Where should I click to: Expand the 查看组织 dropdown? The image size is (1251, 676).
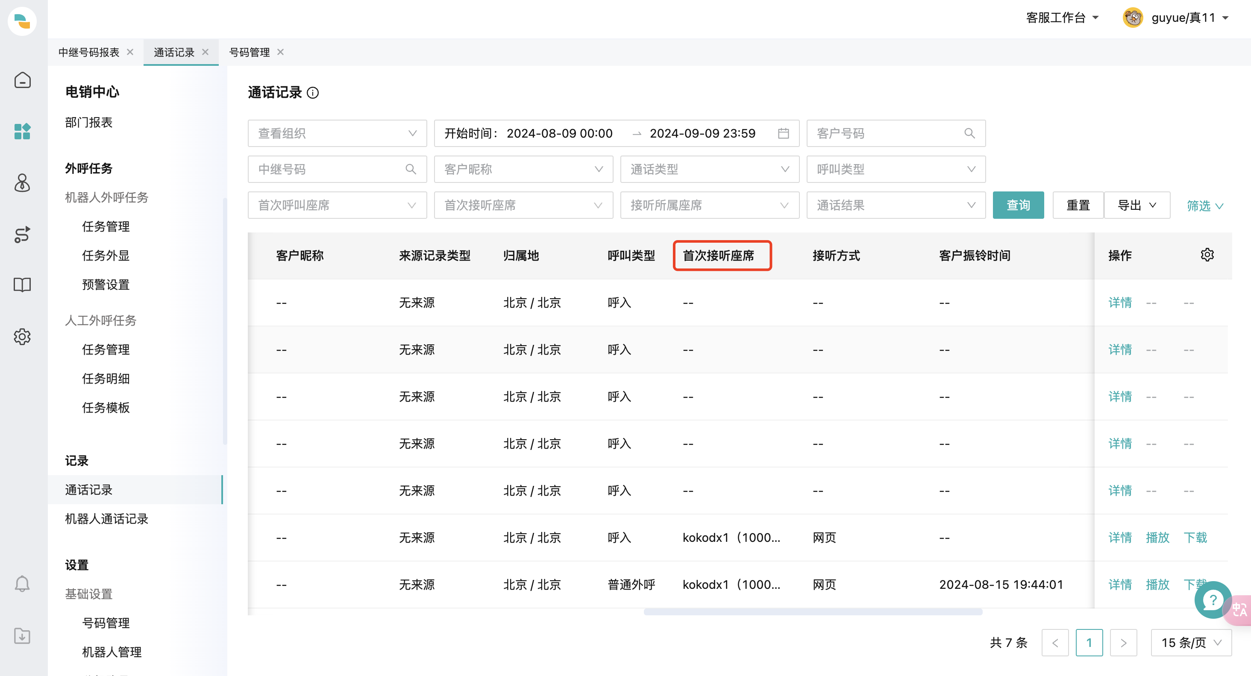coord(337,134)
